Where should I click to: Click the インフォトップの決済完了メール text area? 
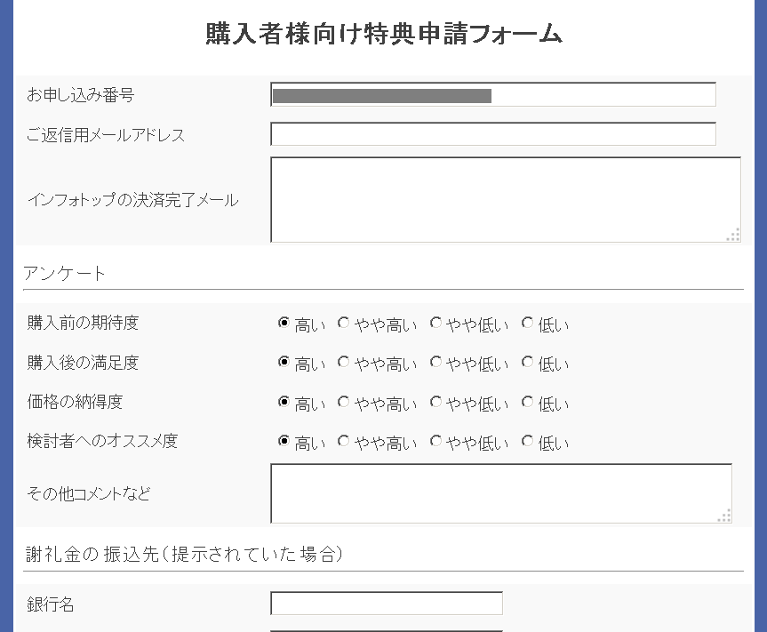click(x=506, y=200)
